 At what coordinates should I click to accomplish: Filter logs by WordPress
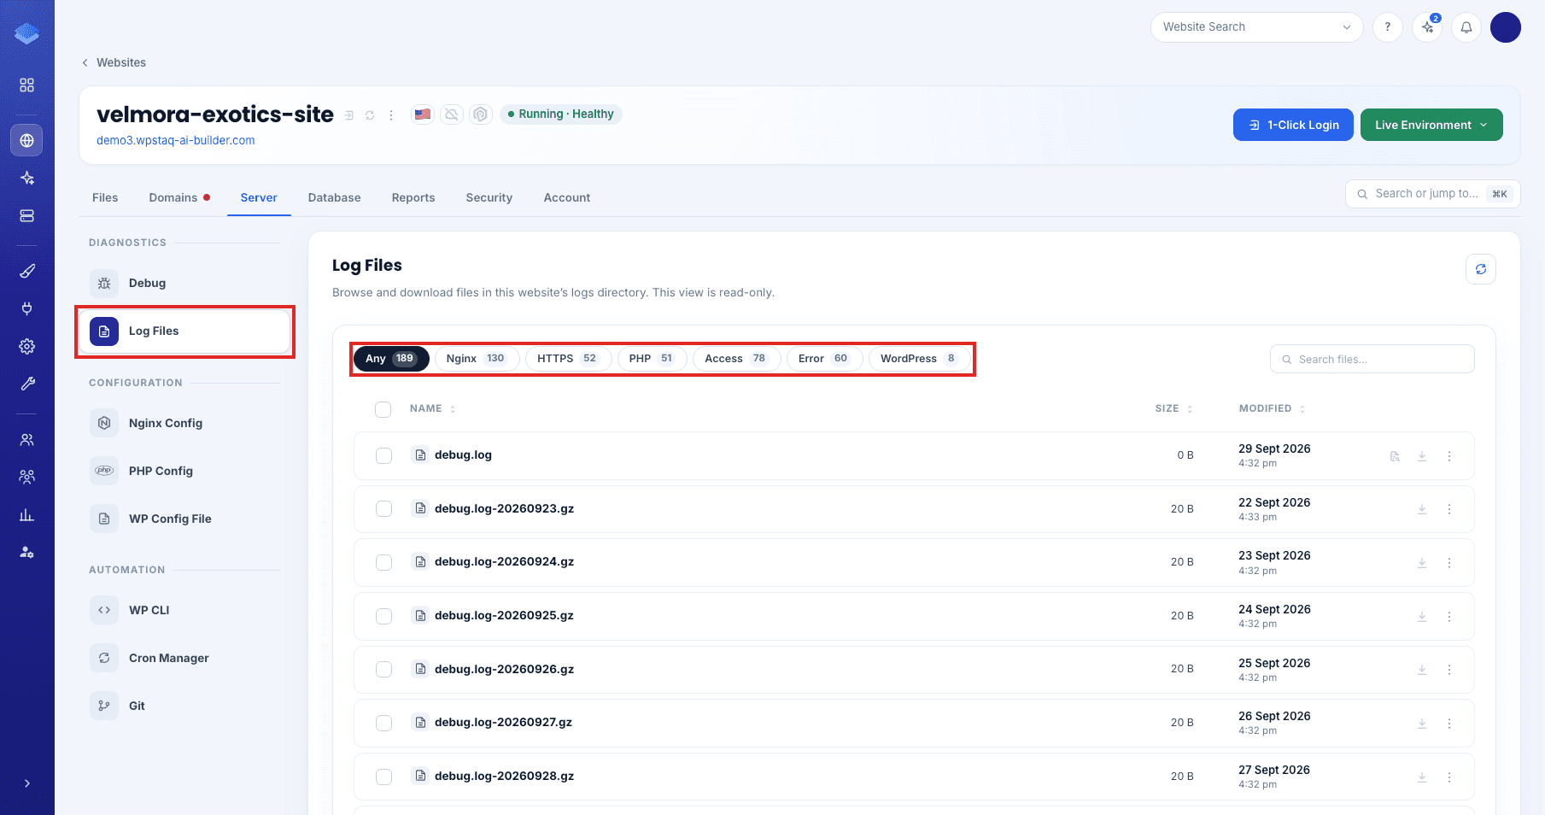pos(919,359)
